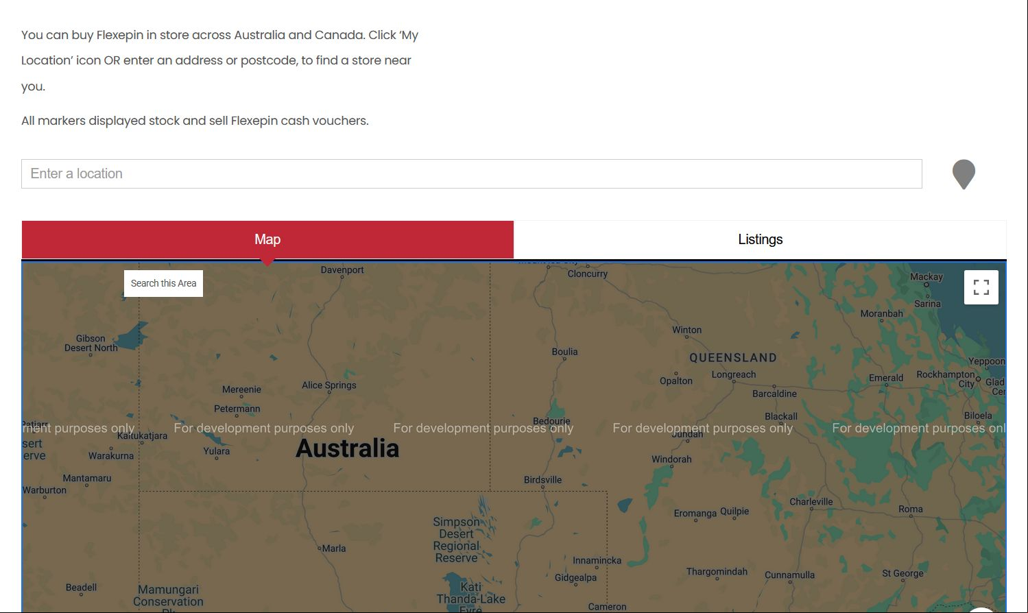Switch to the Listings tab
Viewport: 1028px width, 613px height.
(x=760, y=239)
